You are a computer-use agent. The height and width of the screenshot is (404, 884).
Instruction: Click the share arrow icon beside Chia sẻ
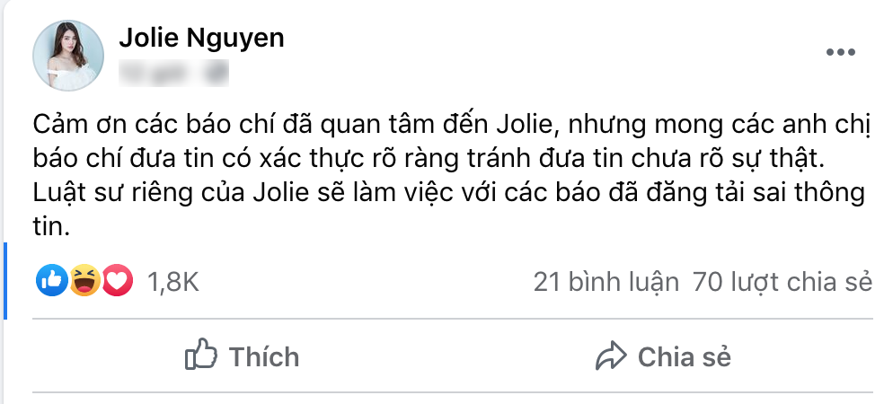610,356
